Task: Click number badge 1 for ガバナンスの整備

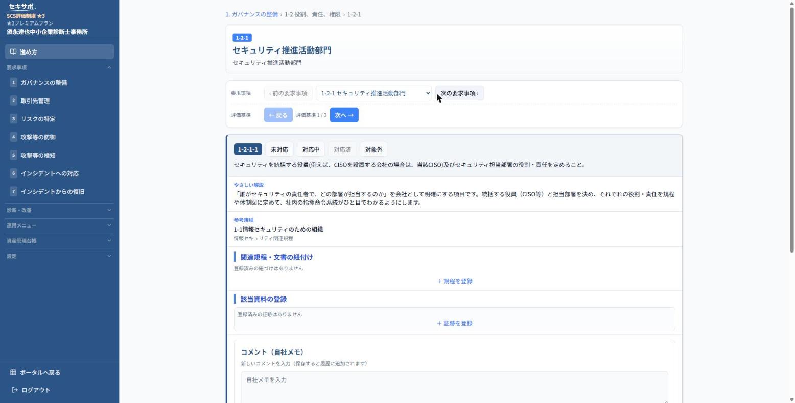Action: [x=14, y=82]
